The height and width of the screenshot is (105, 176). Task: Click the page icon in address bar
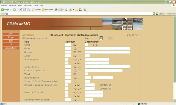coord(7,14)
